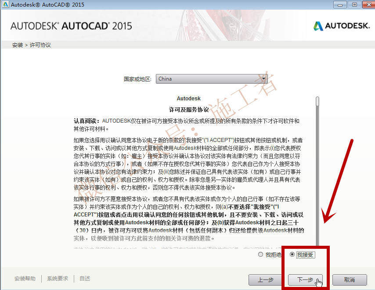
Task: Click the AUTODESK AUTOCAD 2015 banner title
Action: tap(71, 26)
